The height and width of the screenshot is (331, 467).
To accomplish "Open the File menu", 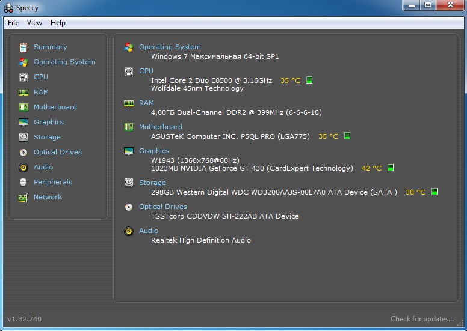I will tap(13, 23).
